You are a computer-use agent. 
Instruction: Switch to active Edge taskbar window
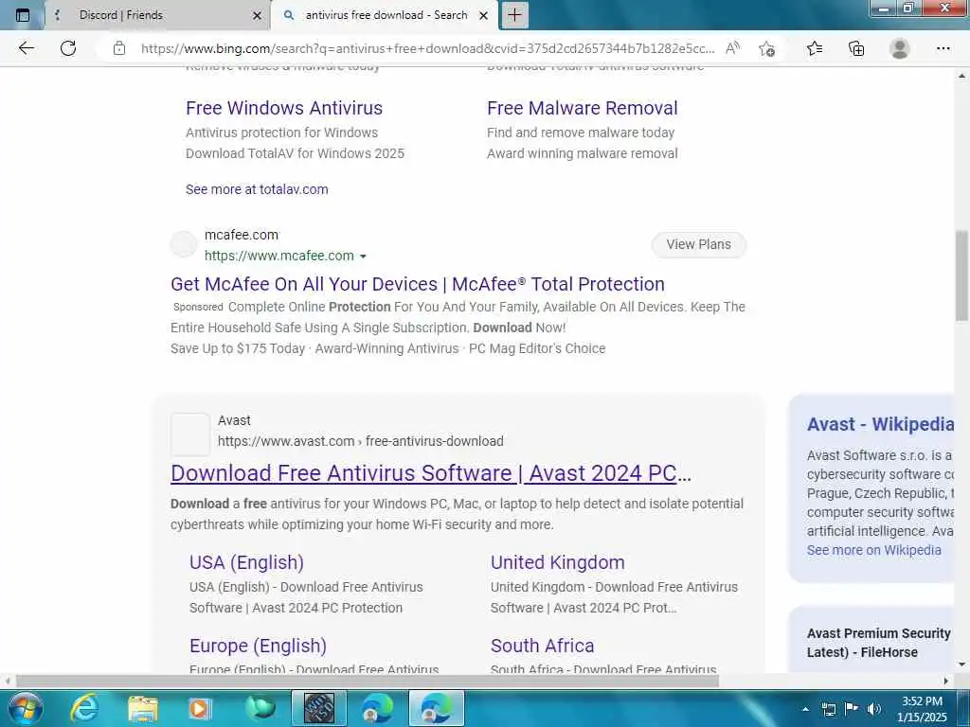tap(436, 708)
